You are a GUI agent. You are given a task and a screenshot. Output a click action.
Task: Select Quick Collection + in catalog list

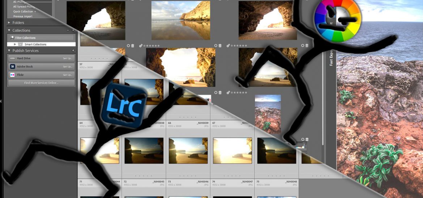point(25,12)
